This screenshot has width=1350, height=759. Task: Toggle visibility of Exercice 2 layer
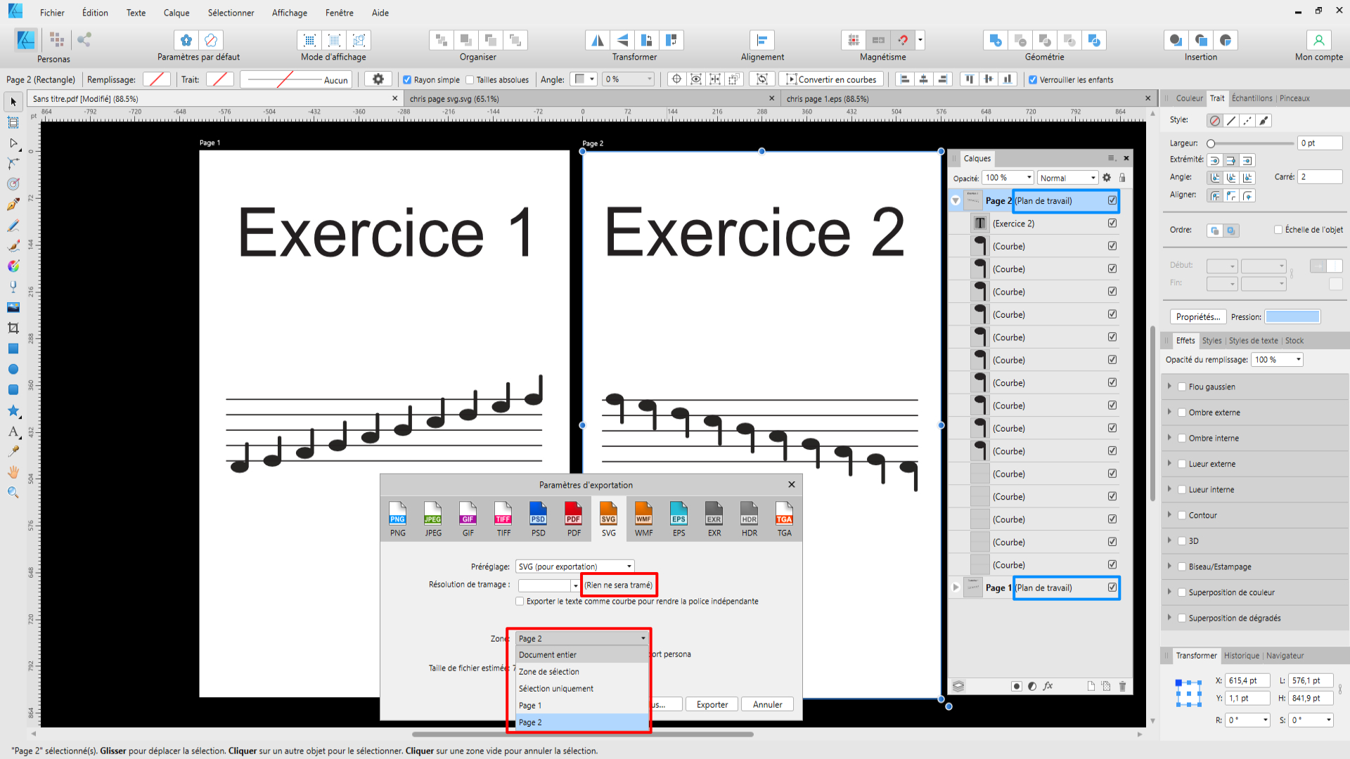tap(1112, 223)
